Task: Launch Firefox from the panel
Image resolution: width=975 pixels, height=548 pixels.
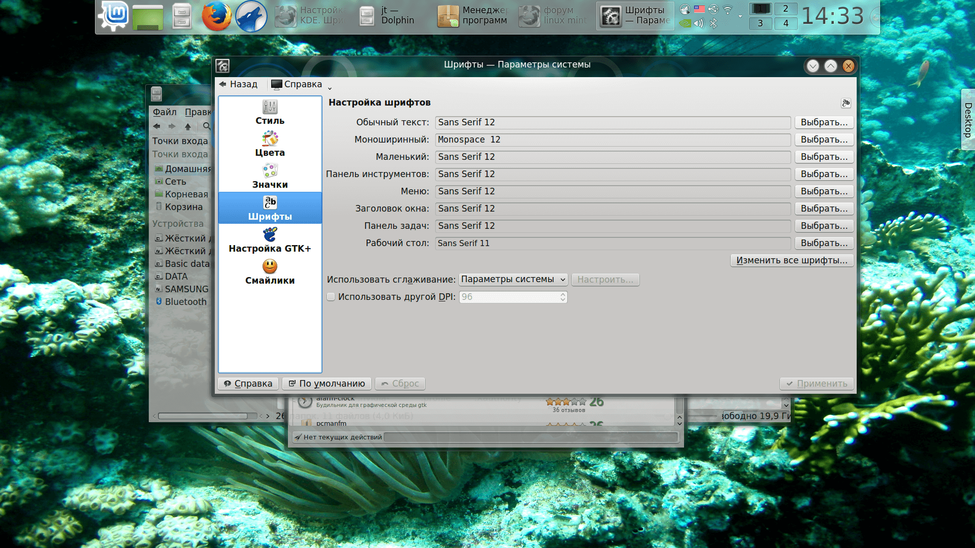Action: (x=216, y=17)
